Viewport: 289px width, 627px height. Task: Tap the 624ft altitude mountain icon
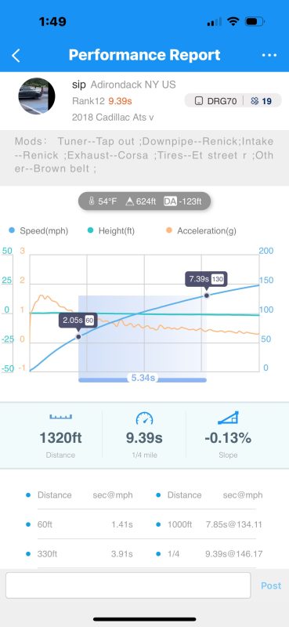(x=129, y=201)
